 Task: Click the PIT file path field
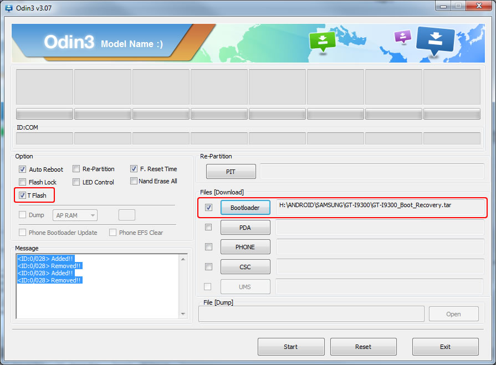[372, 171]
